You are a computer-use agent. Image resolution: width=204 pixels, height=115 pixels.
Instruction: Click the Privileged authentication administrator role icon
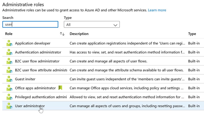coord(9,97)
